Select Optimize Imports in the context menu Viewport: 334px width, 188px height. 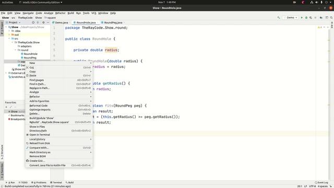[x=59, y=110]
